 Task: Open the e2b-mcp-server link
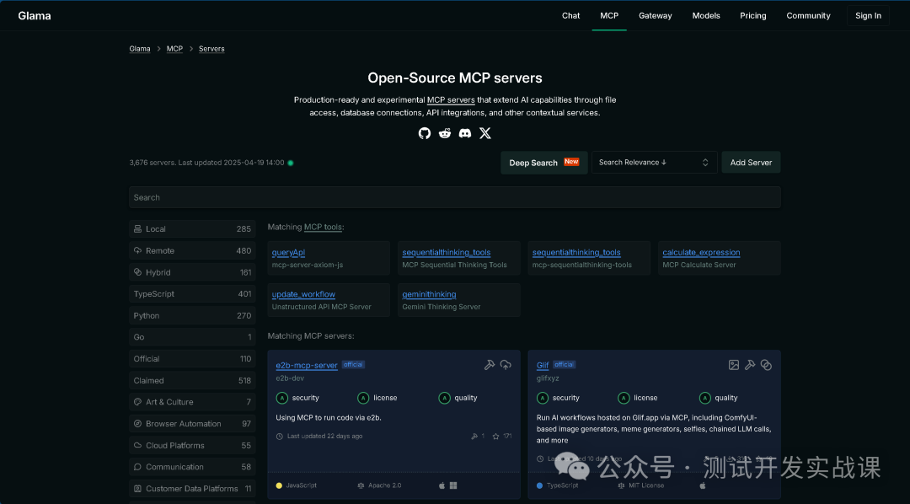point(307,365)
